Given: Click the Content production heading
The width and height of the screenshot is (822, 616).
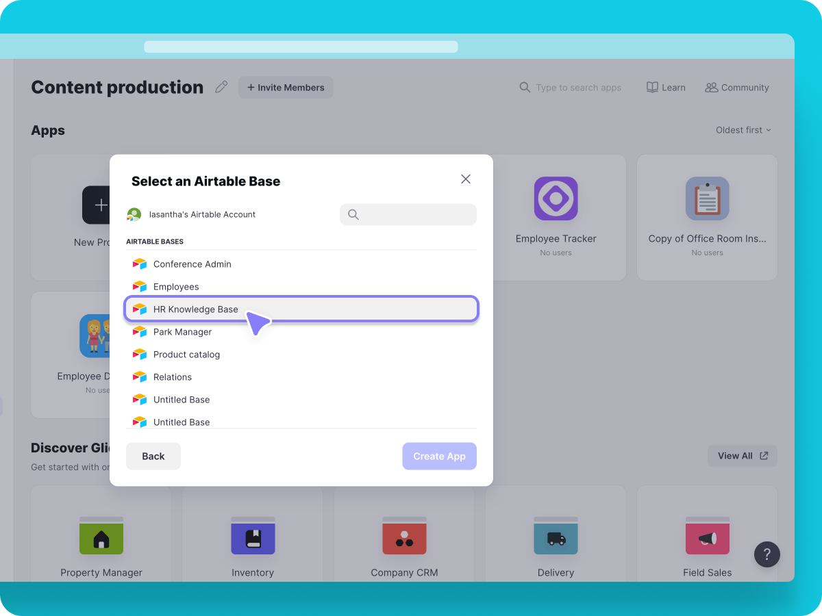Looking at the screenshot, I should [x=117, y=88].
